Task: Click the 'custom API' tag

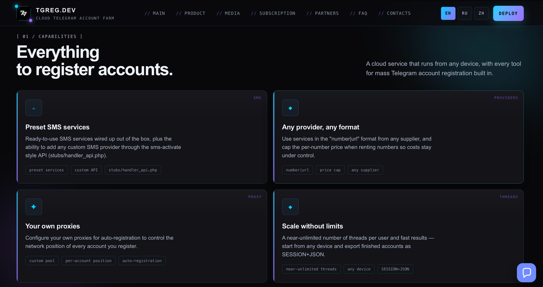Action: (x=86, y=170)
